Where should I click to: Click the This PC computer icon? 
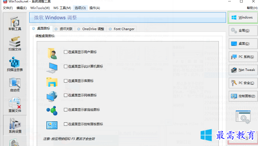click(x=52, y=68)
